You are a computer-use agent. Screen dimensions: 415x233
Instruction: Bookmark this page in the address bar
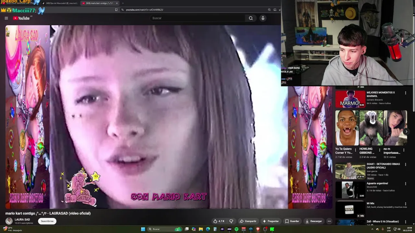(116, 10)
